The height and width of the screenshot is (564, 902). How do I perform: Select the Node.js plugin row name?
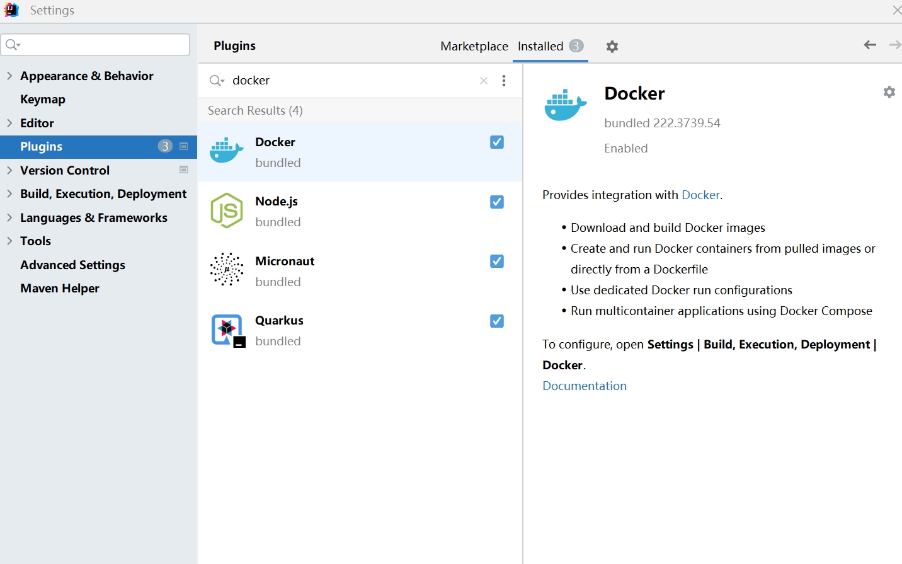277,201
